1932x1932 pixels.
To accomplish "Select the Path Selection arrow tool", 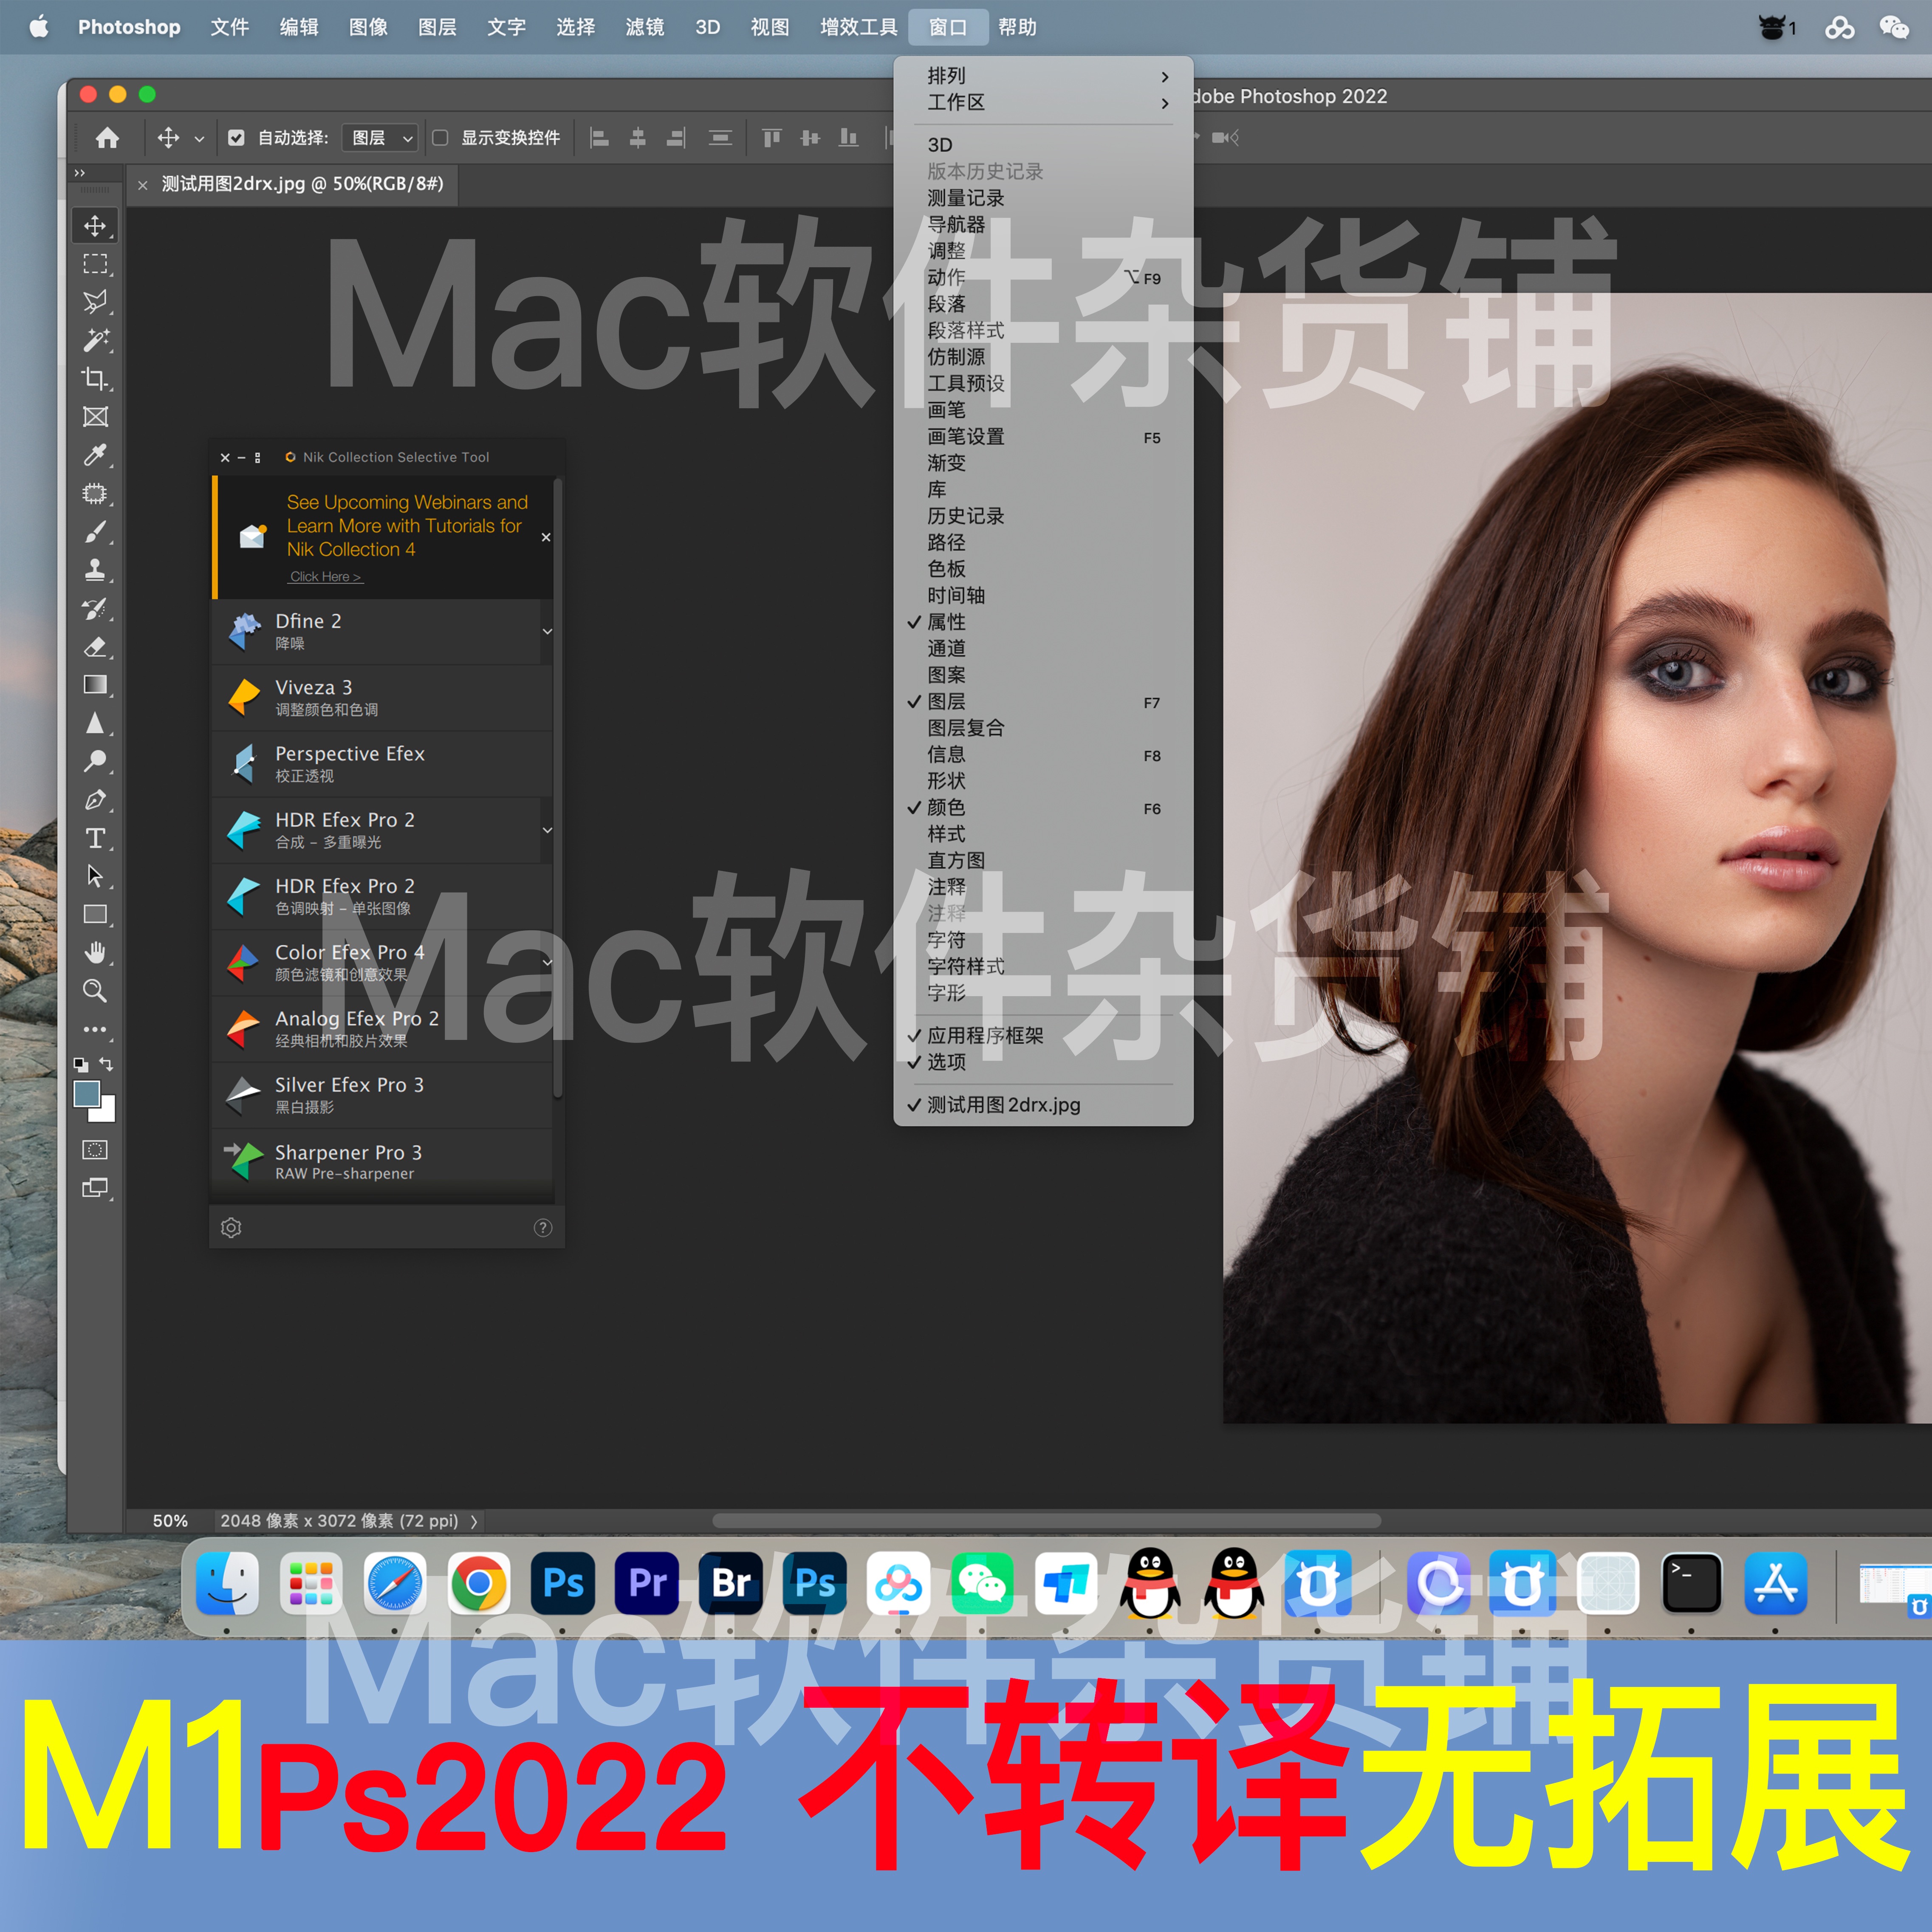I will [95, 876].
